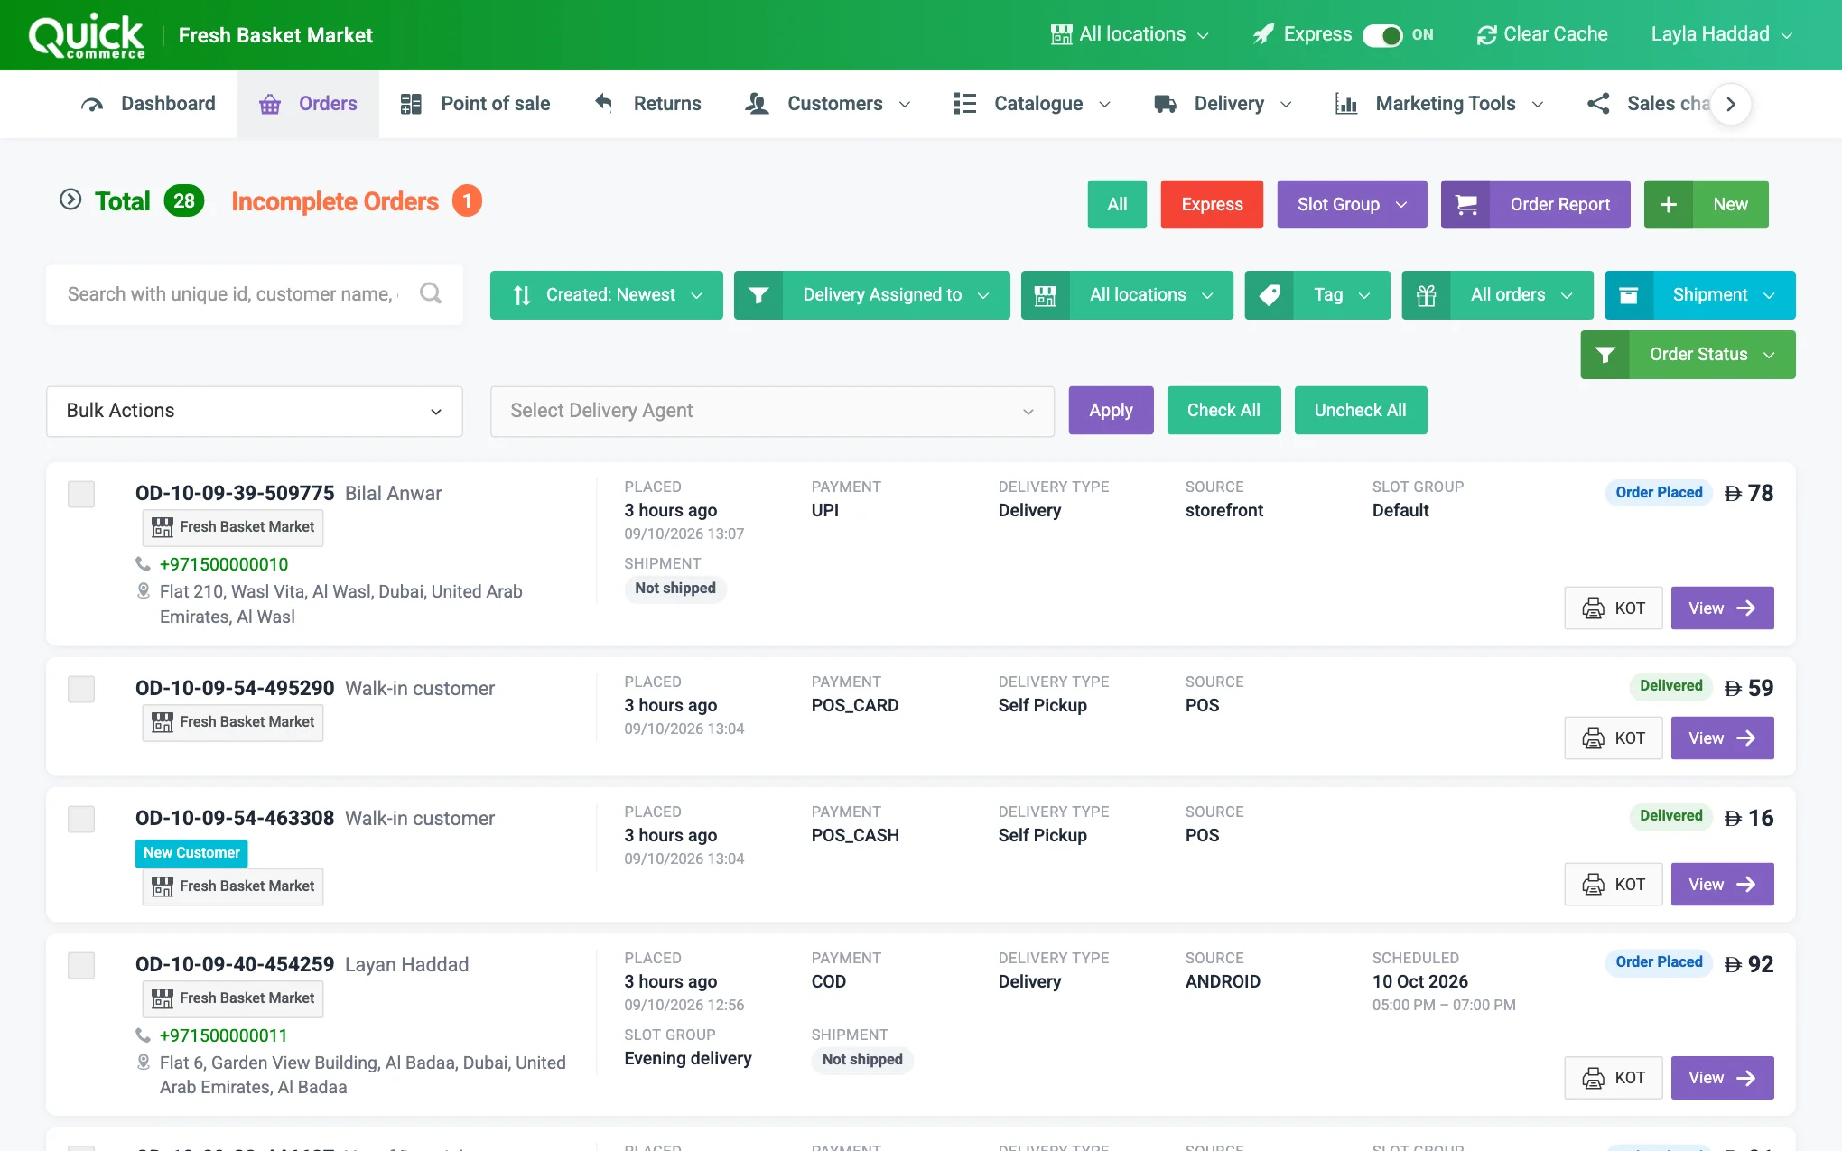
Task: Check the box for order OD-10-09-40-454259
Action: click(x=81, y=965)
